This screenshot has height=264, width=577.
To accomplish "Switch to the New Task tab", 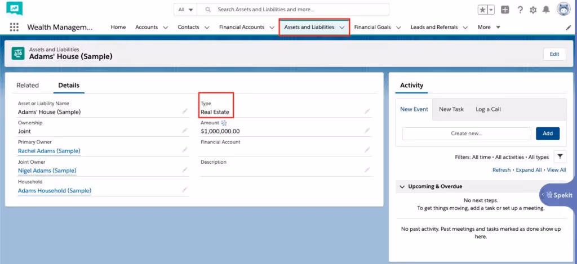I will [x=451, y=109].
